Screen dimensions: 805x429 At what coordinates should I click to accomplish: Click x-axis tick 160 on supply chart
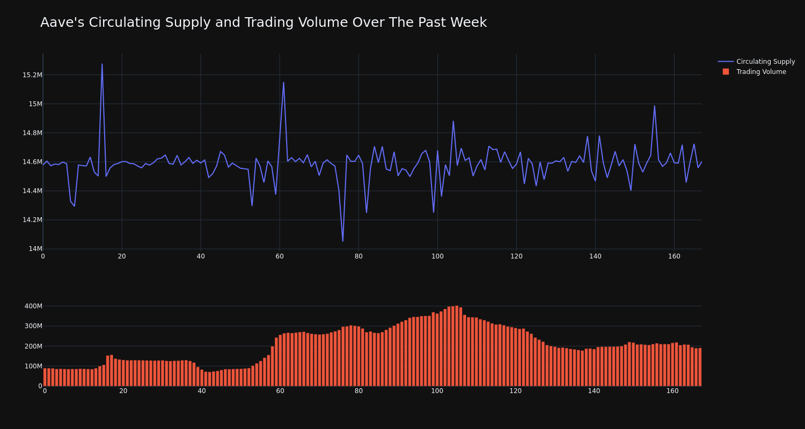(674, 256)
